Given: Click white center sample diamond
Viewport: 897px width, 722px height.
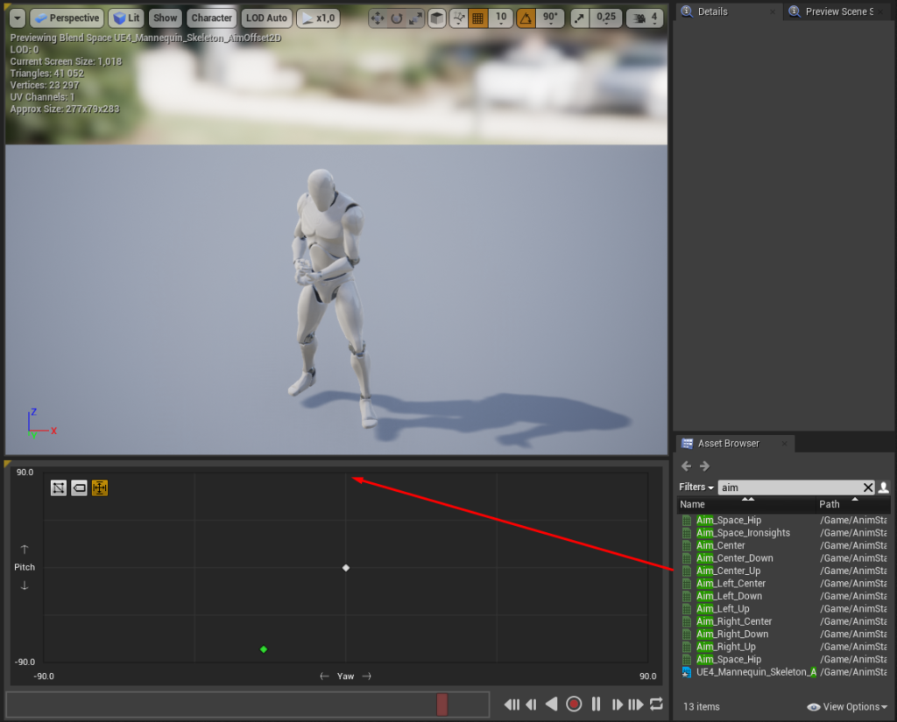Looking at the screenshot, I should pos(345,568).
